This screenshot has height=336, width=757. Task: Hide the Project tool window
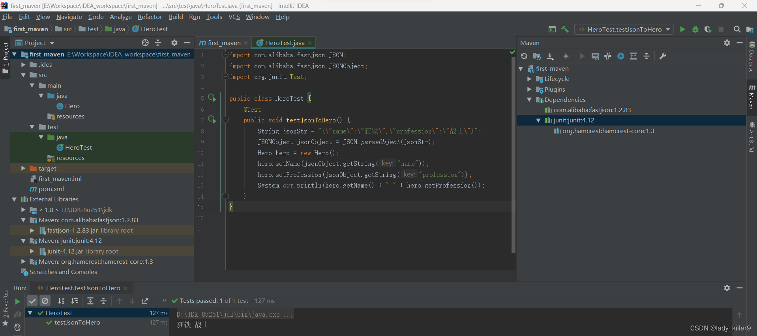pyautogui.click(x=187, y=43)
